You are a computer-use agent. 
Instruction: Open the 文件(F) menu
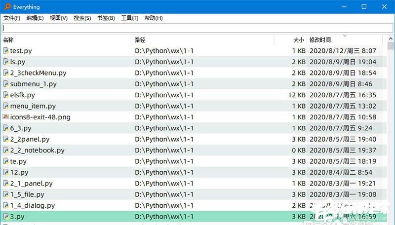click(x=11, y=18)
